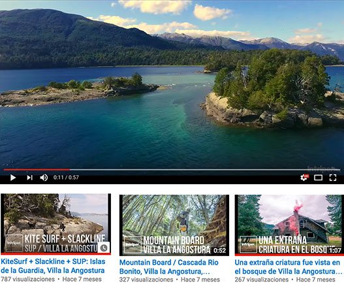Screen dimensions: 344x294
Task: Open KiteSurf + Slackline + SUP title link
Action: point(53,266)
